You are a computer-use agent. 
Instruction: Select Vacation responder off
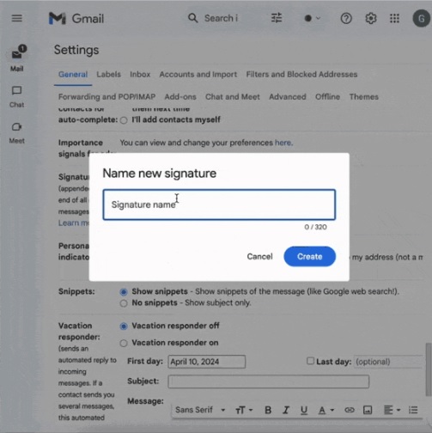click(x=124, y=326)
